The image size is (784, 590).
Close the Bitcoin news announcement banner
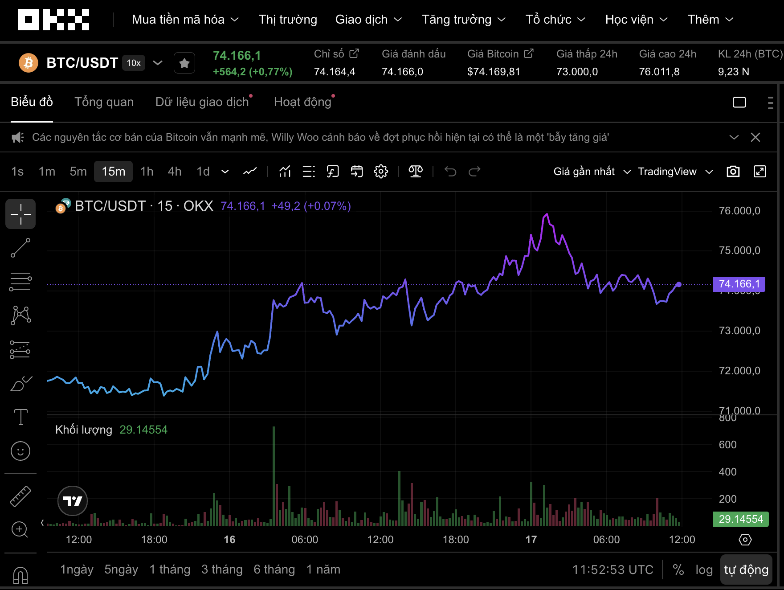pyautogui.click(x=755, y=137)
